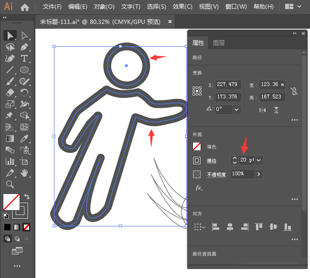Viewport: 310px width, 278px height.
Task: Select the Selection tool (black arrow)
Action: pyautogui.click(x=10, y=36)
